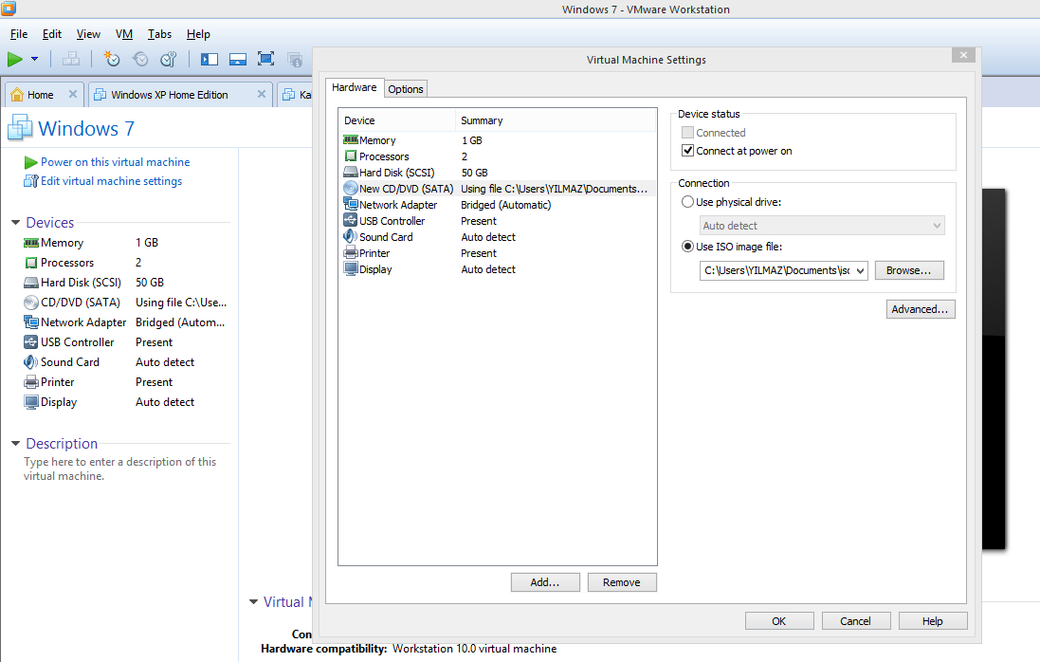
Task: Open the File menu
Action: click(19, 34)
